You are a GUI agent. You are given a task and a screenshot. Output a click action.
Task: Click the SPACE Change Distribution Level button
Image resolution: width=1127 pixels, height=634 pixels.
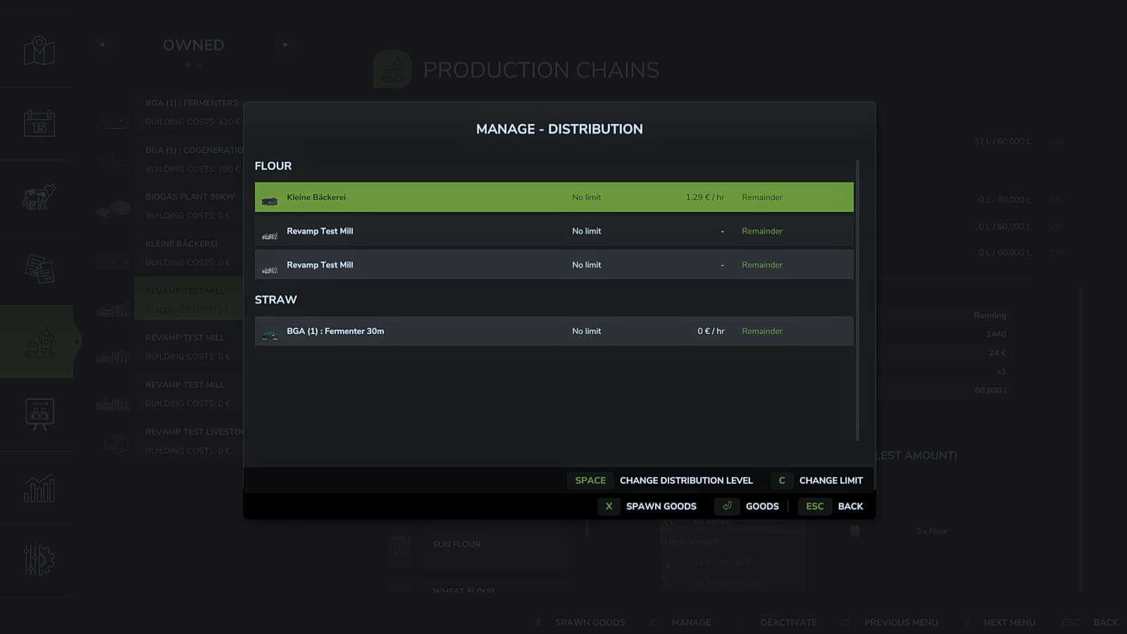660,480
